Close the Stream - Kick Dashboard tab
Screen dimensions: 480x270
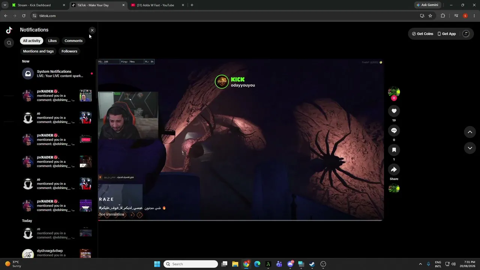pos(64,5)
